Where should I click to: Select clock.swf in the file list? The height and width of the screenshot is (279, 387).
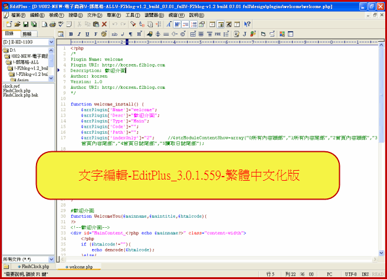coord(11,86)
